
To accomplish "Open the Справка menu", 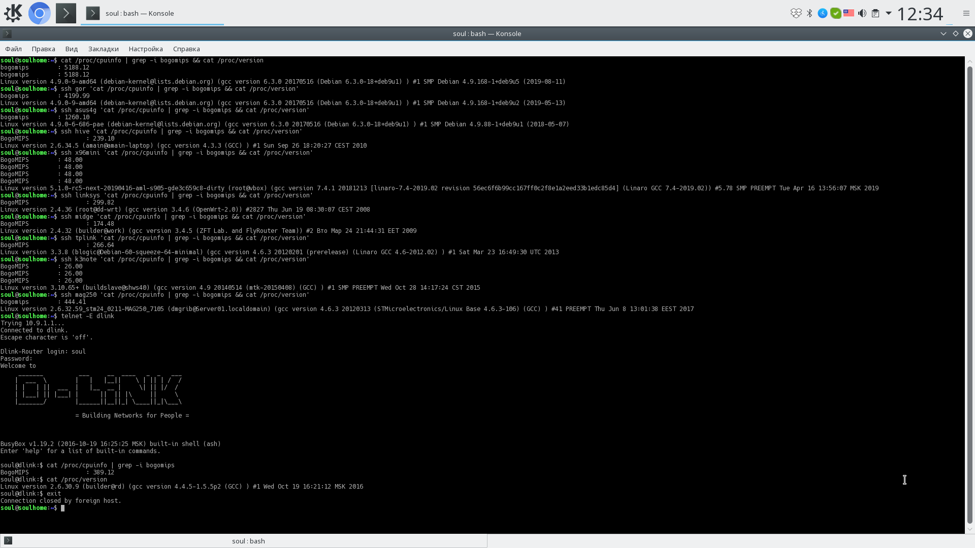I will coord(186,49).
